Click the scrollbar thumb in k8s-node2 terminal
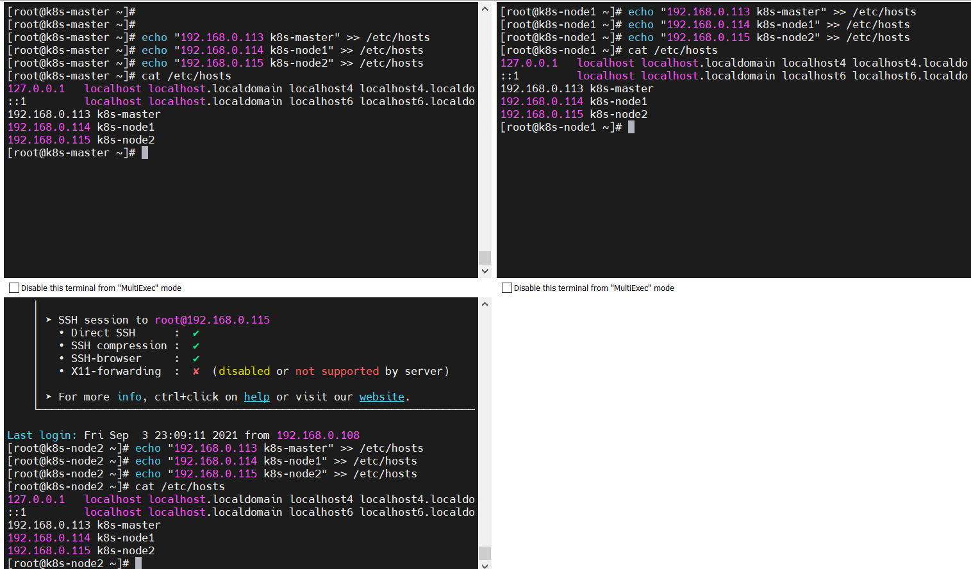Screen dimensions: 971x569 coord(485,553)
